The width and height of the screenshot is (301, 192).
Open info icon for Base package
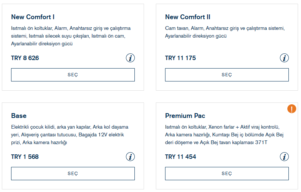[130, 157]
